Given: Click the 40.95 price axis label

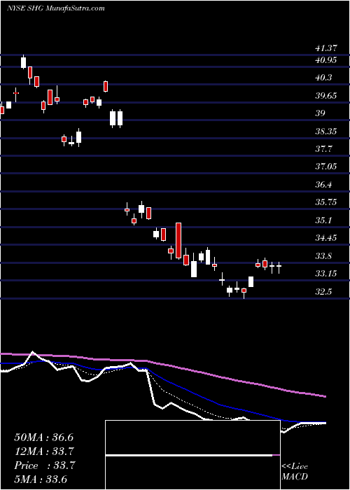Looking at the screenshot, I should pos(326,60).
